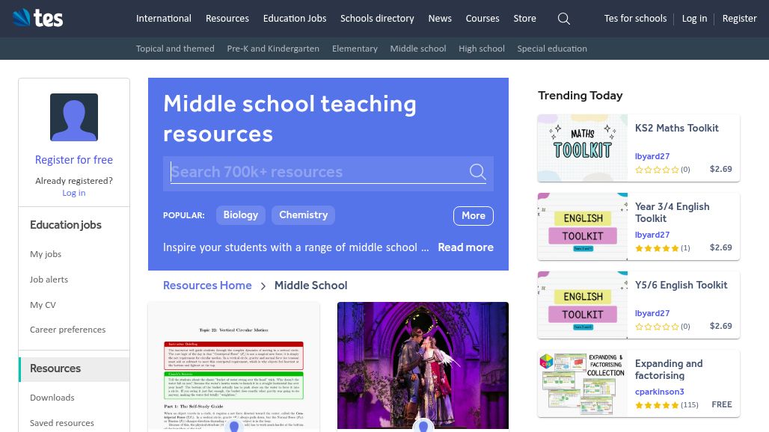Click lbyard27 author under Year 3/4 English Toolkit
769x432 pixels.
(x=652, y=235)
